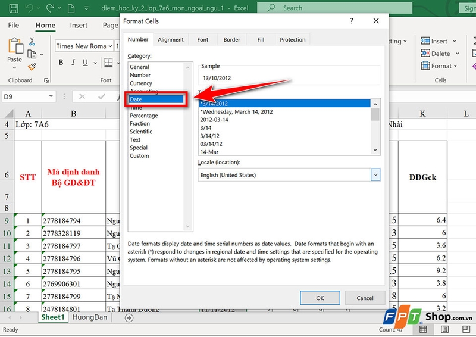This screenshot has width=476, height=337.
Task: Switch to Page Break Preview icon
Action: [x=466, y=329]
